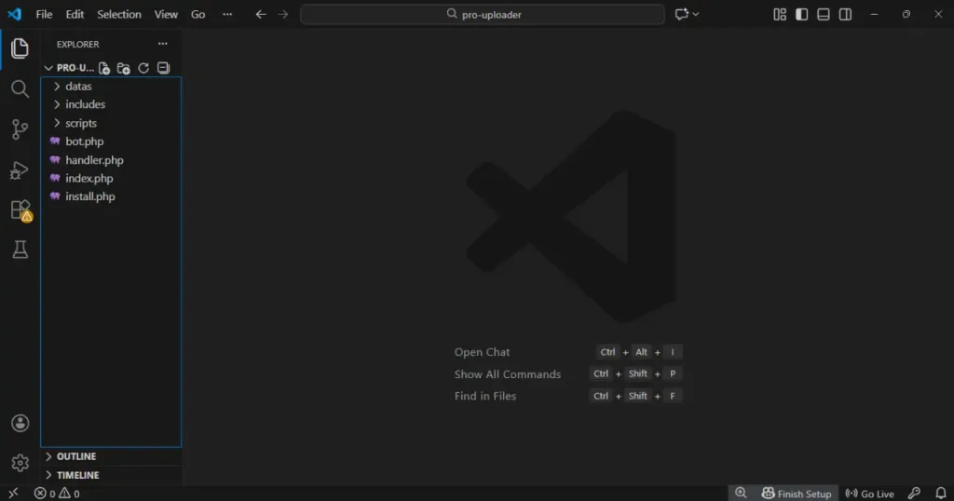Click the Show All Commands hint
954x501 pixels.
pyautogui.click(x=508, y=374)
